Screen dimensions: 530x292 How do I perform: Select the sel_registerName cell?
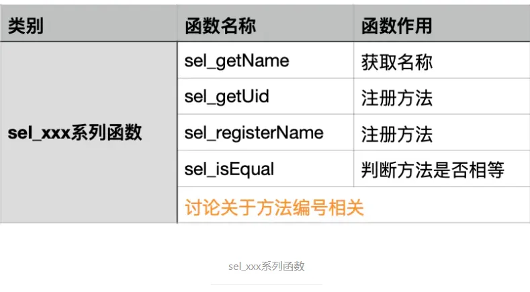265,132
